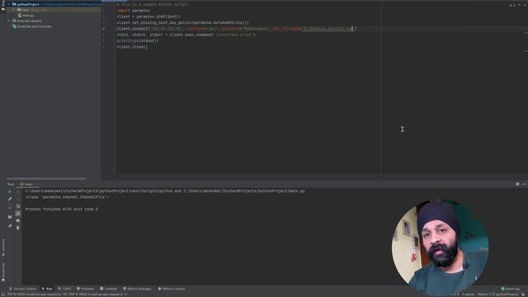
Task: Click 'Process finished with exit code 0' text
Action: (x=62, y=209)
